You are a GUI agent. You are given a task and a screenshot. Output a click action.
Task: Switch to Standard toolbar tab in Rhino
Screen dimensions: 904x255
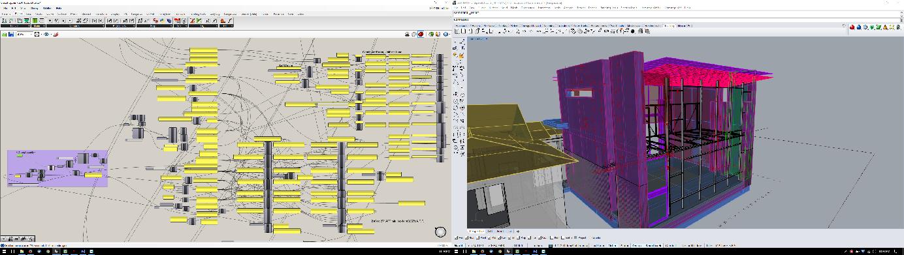point(460,25)
